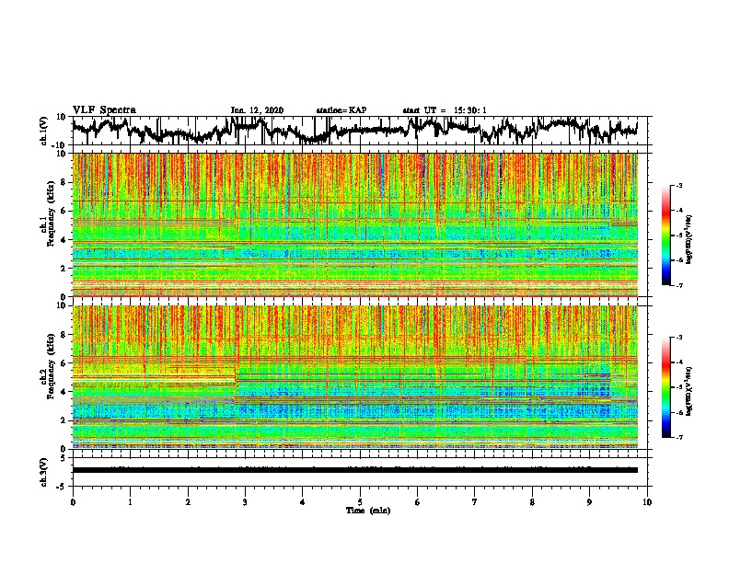Click time axis tick label "6"
Screen dimensions: 729x563
point(418,502)
